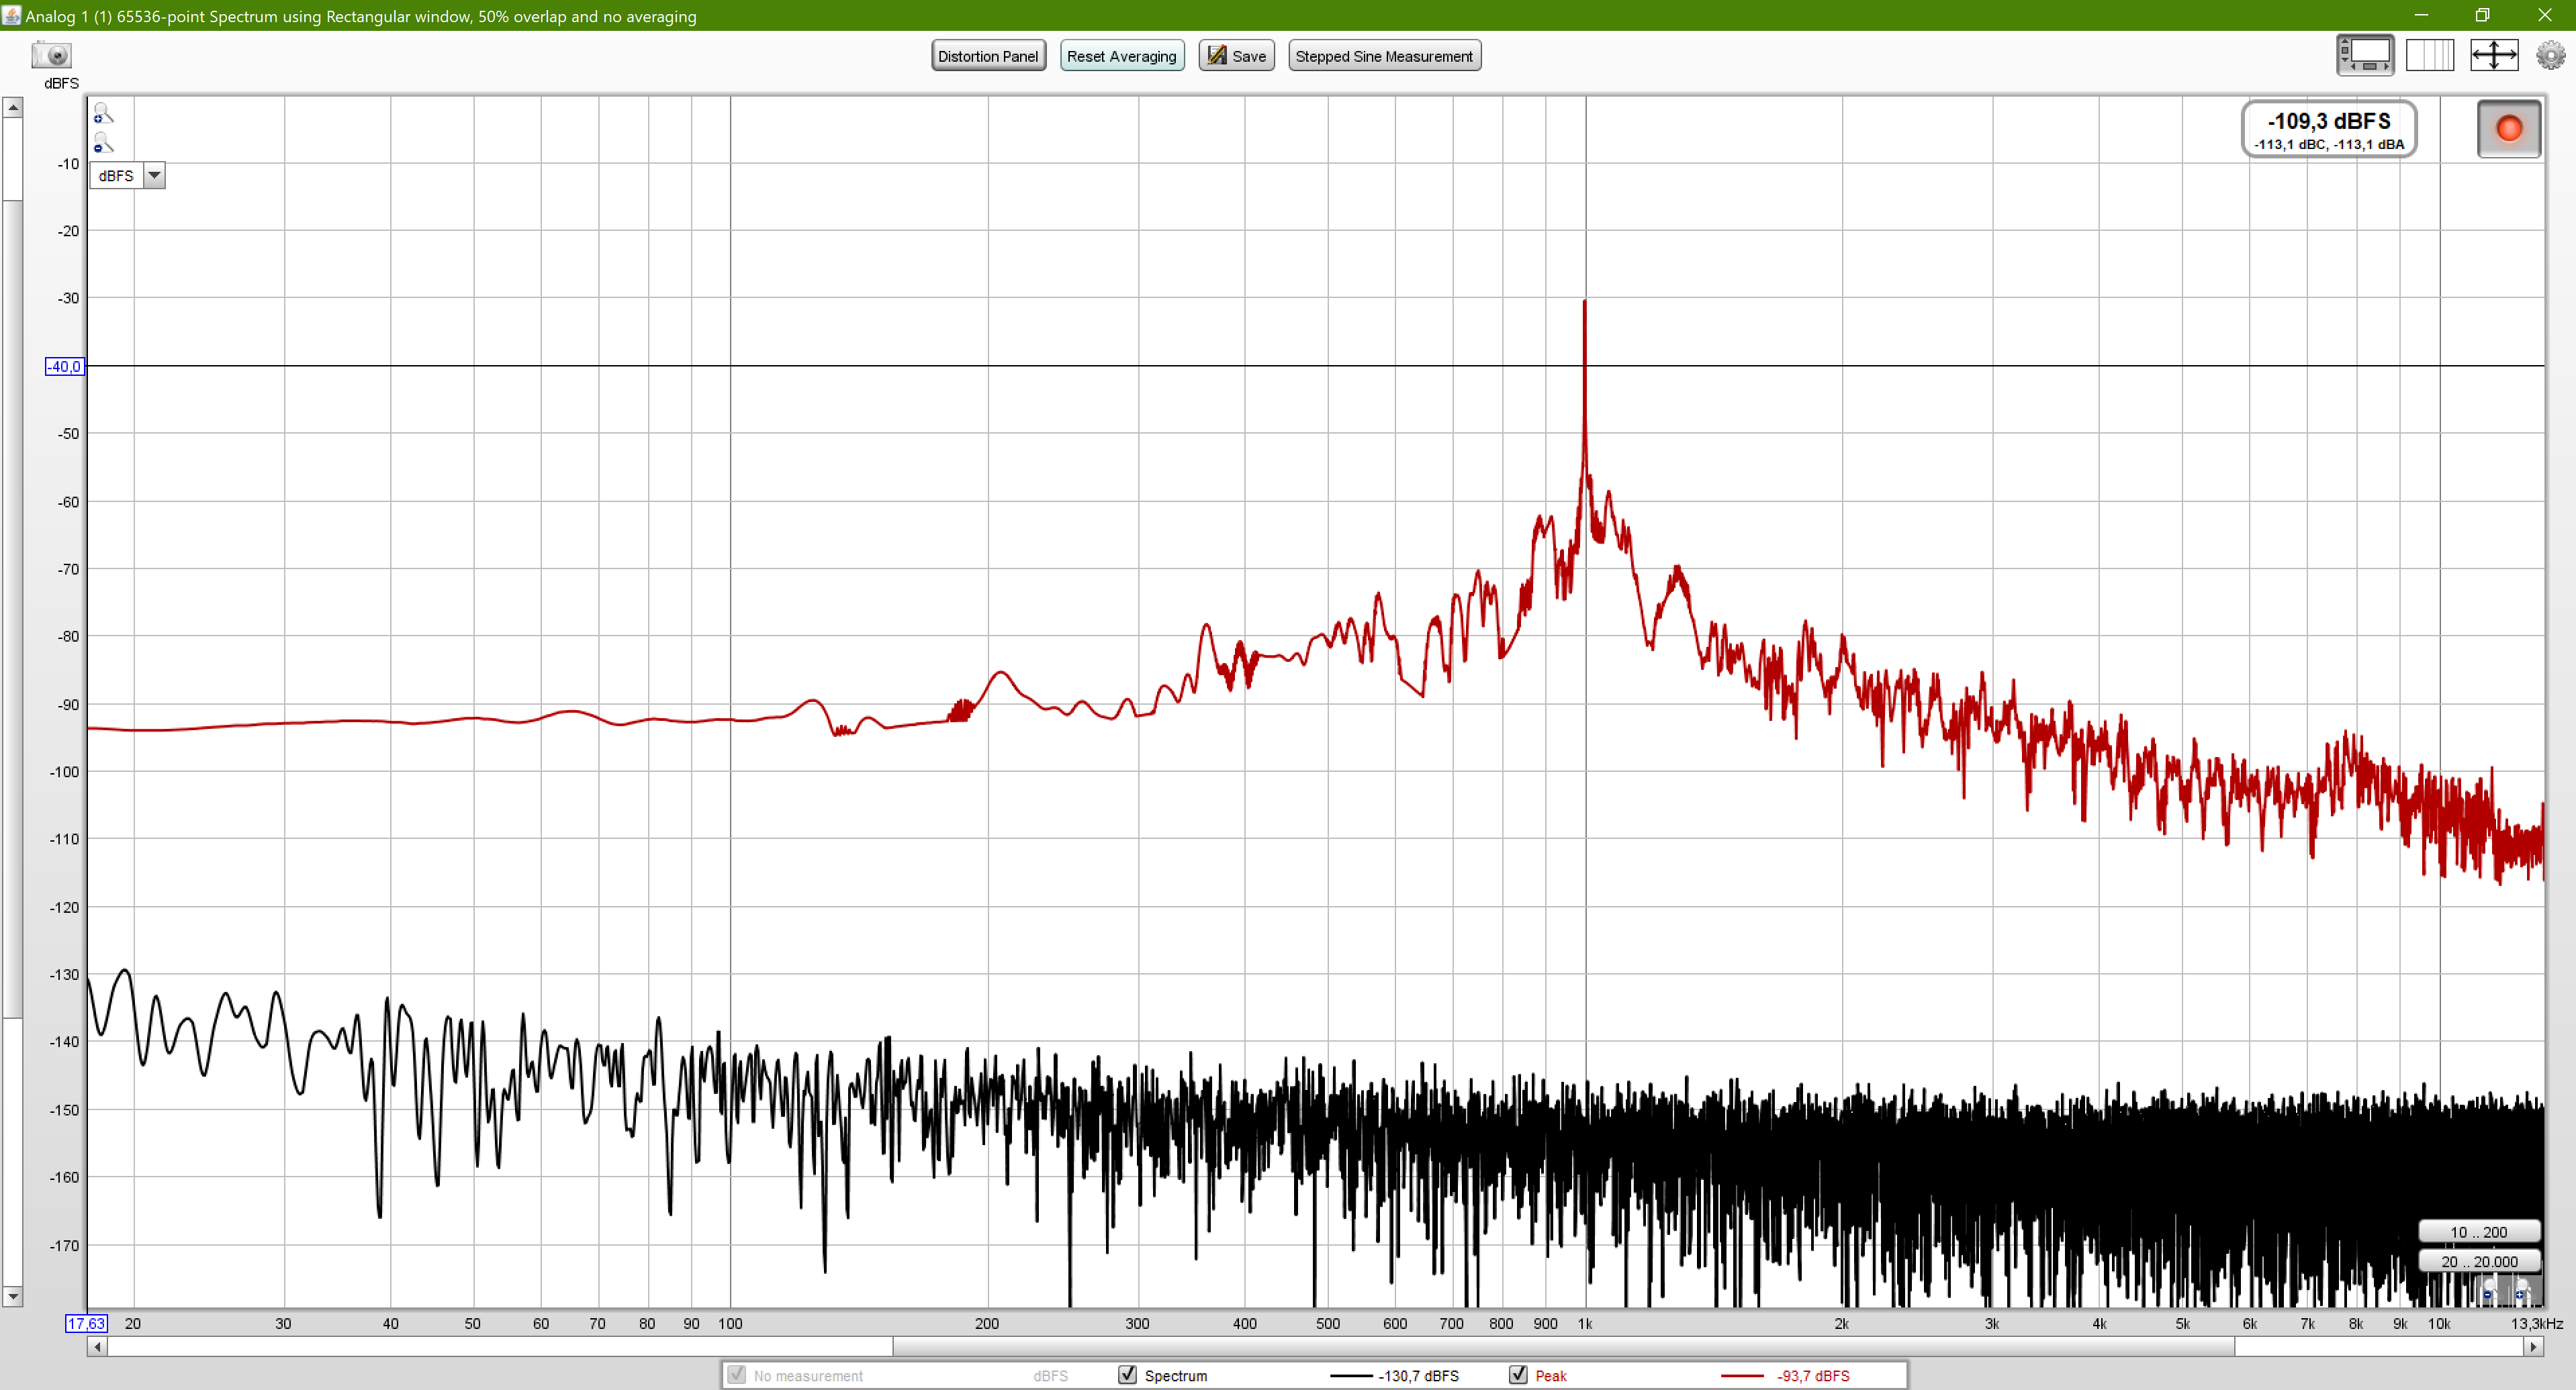Viewport: 2576px width, 1390px height.
Task: Open the dBFS units dropdown
Action: pos(154,176)
